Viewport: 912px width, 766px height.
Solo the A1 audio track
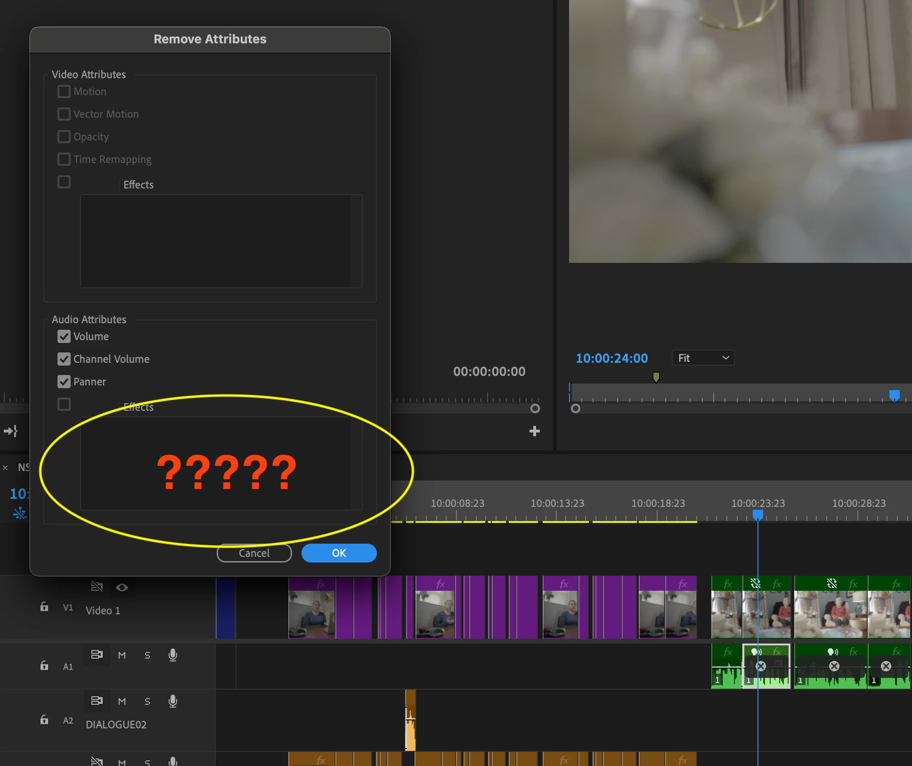pyautogui.click(x=147, y=655)
